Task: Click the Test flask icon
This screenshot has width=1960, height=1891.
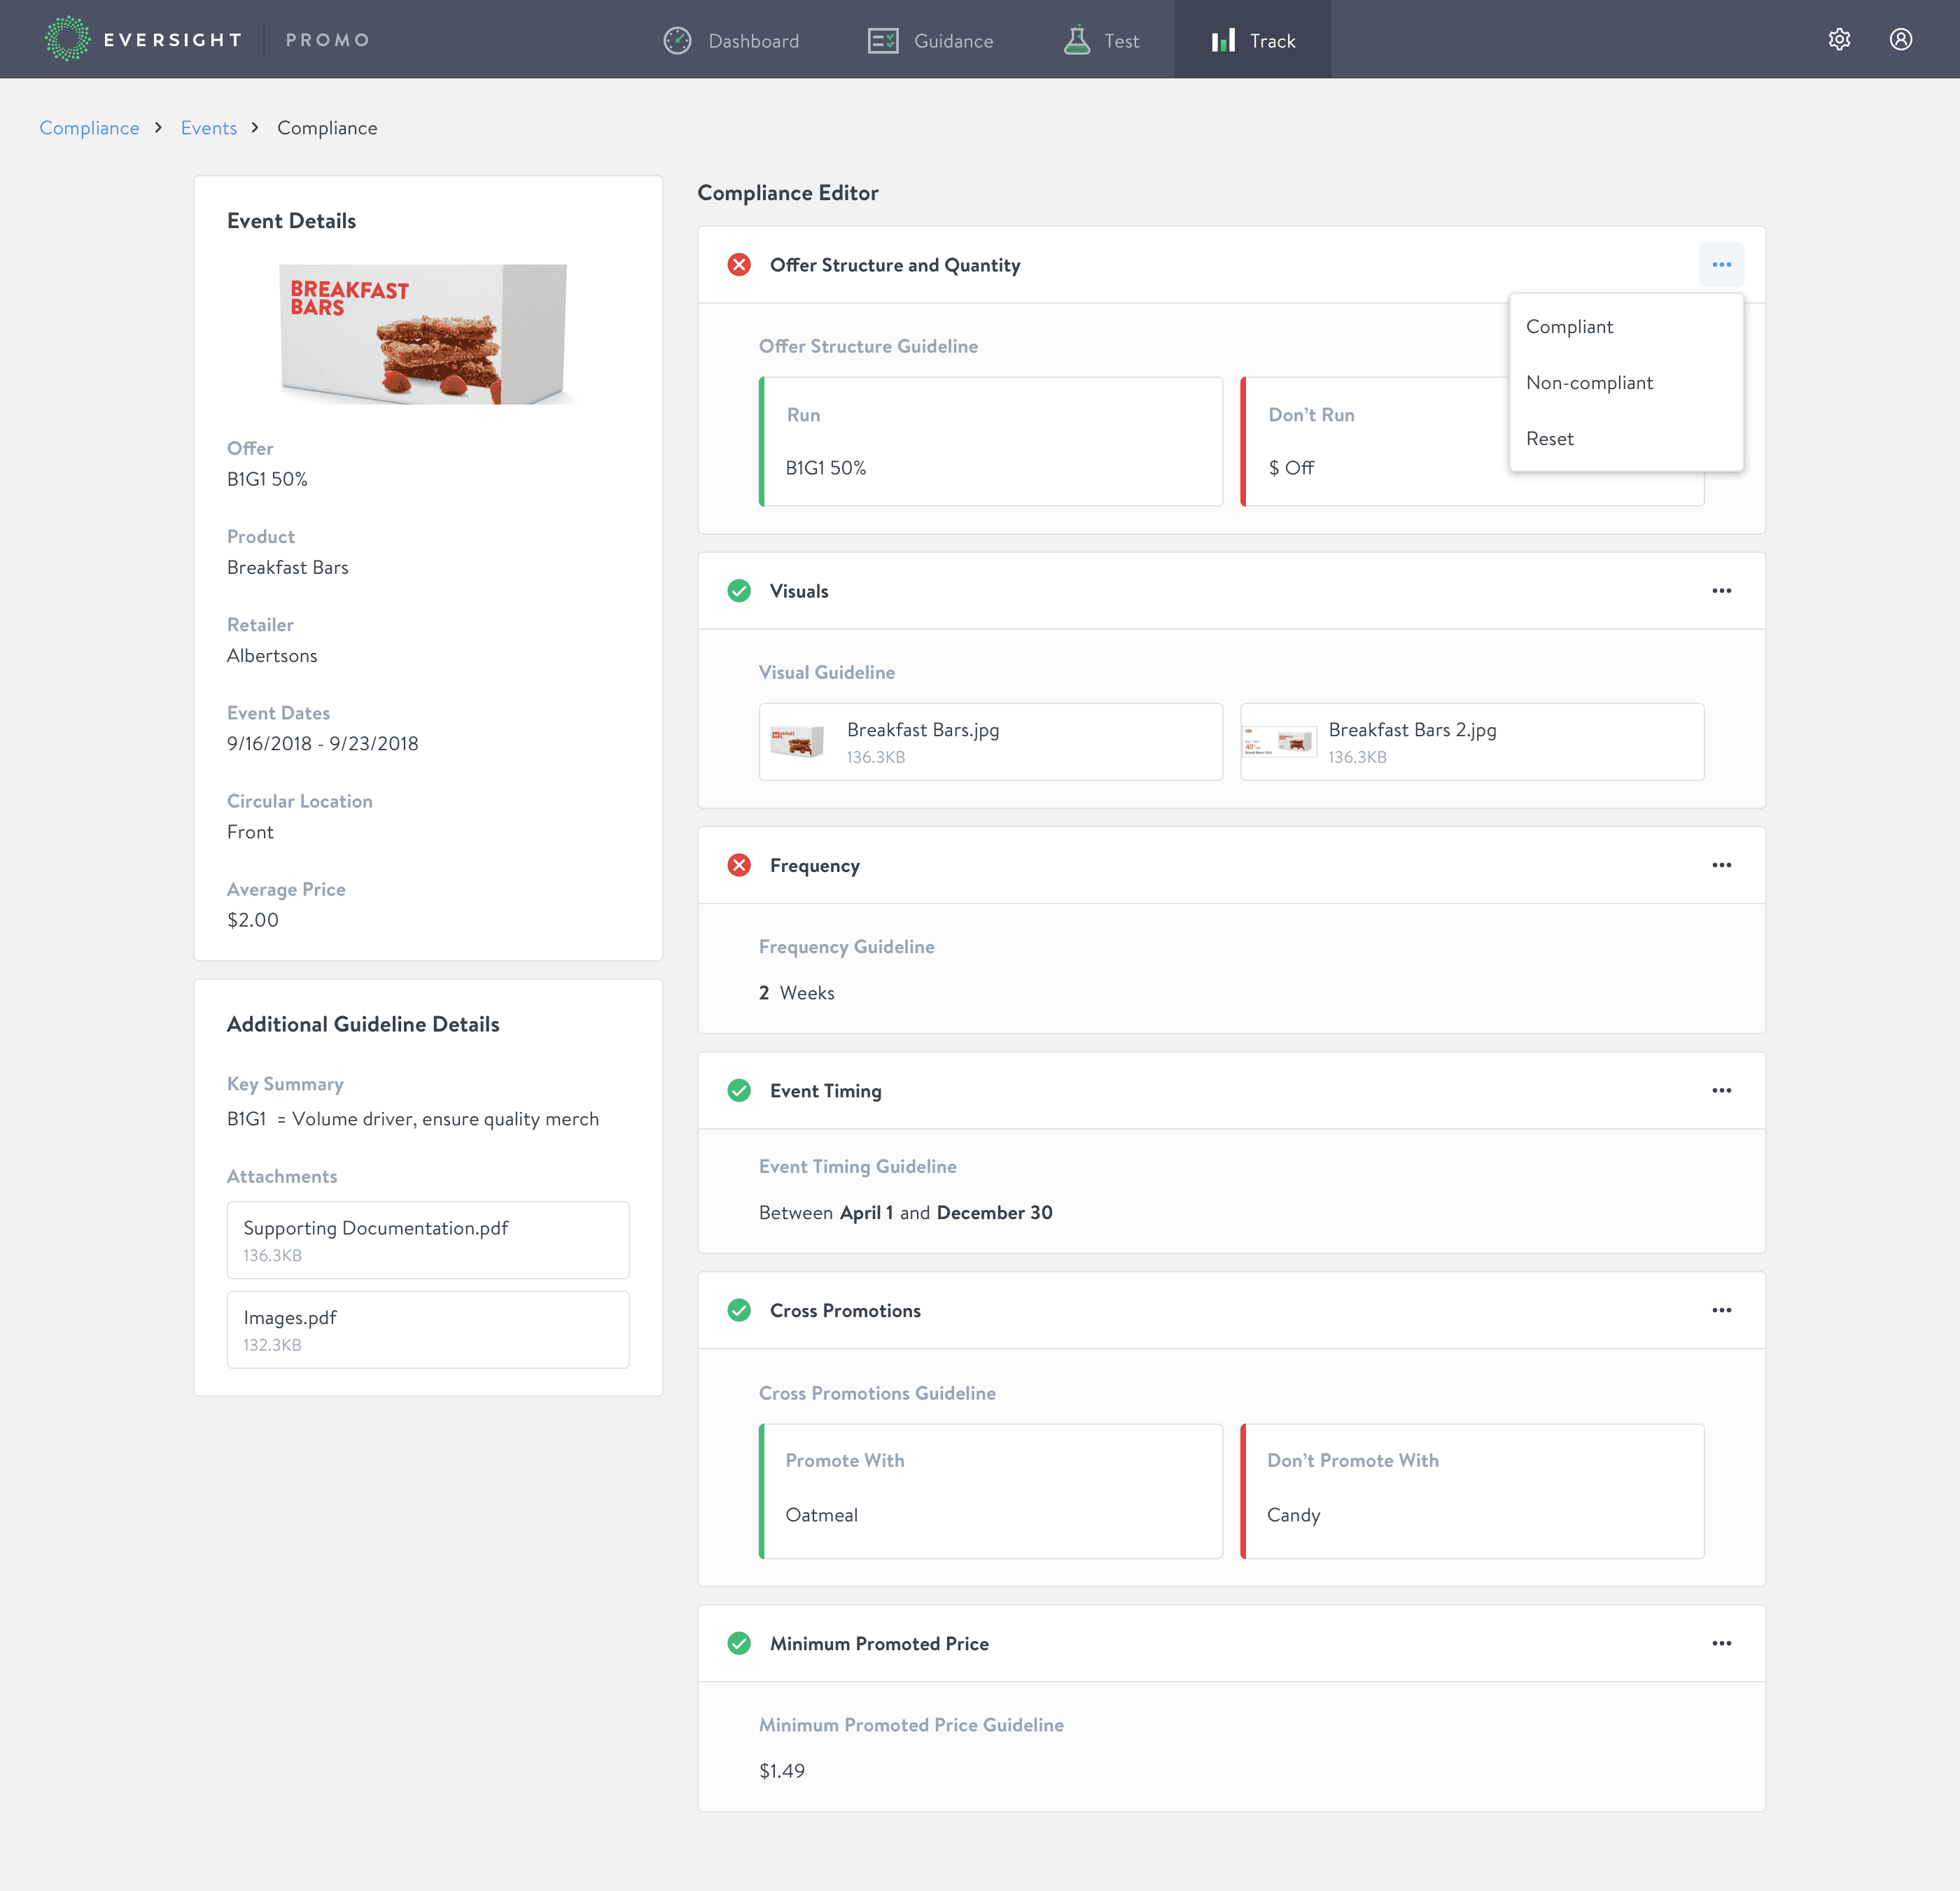Action: coord(1077,40)
